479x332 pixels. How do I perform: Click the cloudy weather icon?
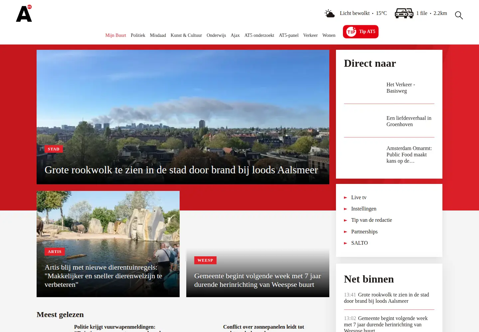(x=329, y=13)
